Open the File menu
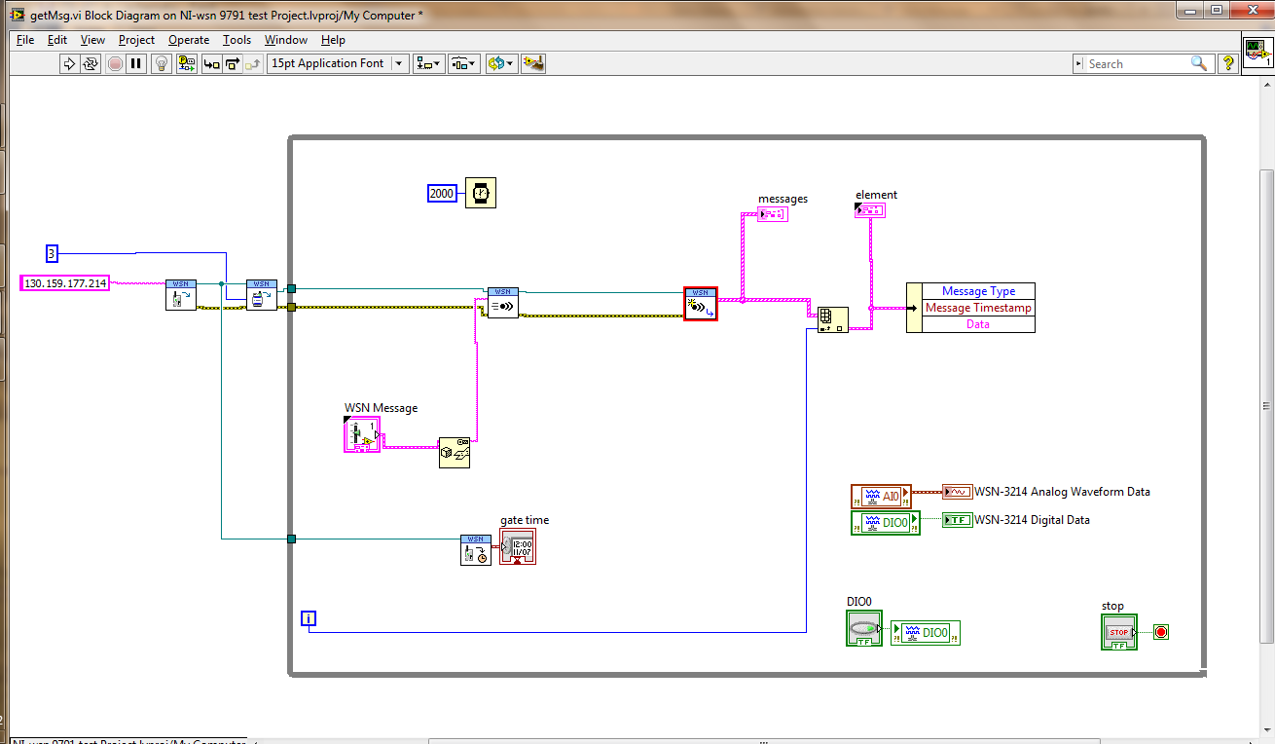The height and width of the screenshot is (744, 1275). [x=25, y=40]
